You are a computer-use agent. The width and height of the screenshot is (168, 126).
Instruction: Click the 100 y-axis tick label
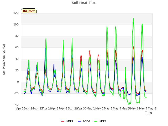(x=16, y=24)
